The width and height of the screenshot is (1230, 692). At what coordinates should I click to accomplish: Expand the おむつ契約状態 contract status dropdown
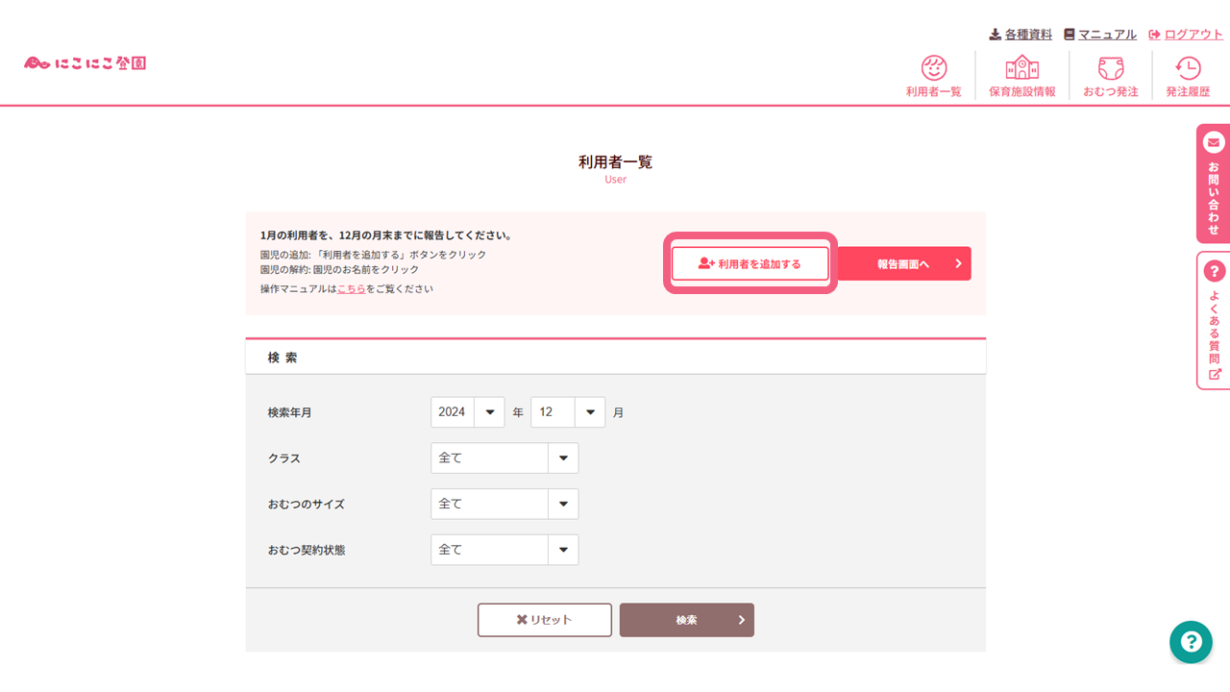pyautogui.click(x=504, y=549)
